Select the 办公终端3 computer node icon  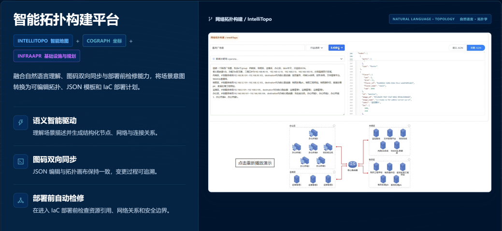click(313, 133)
